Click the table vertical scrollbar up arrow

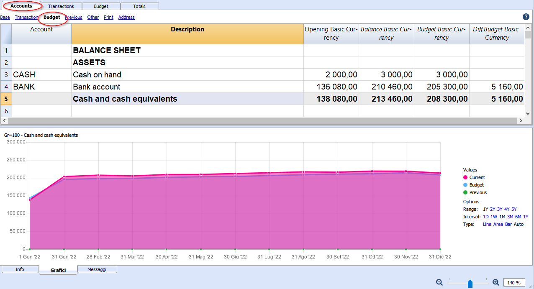(x=528, y=27)
